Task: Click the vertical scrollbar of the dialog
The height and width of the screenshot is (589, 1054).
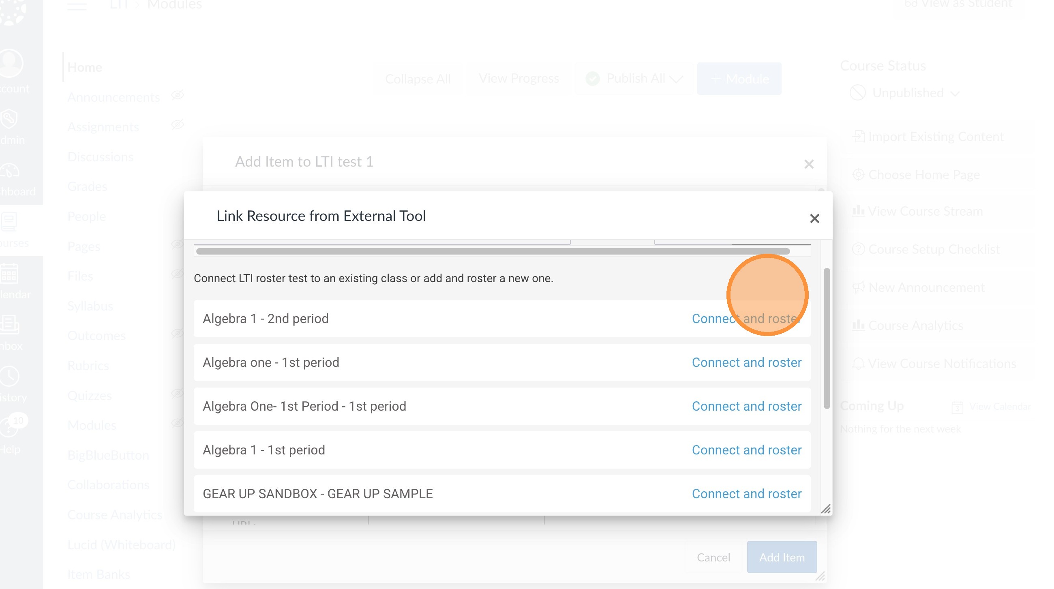Action: pyautogui.click(x=827, y=338)
